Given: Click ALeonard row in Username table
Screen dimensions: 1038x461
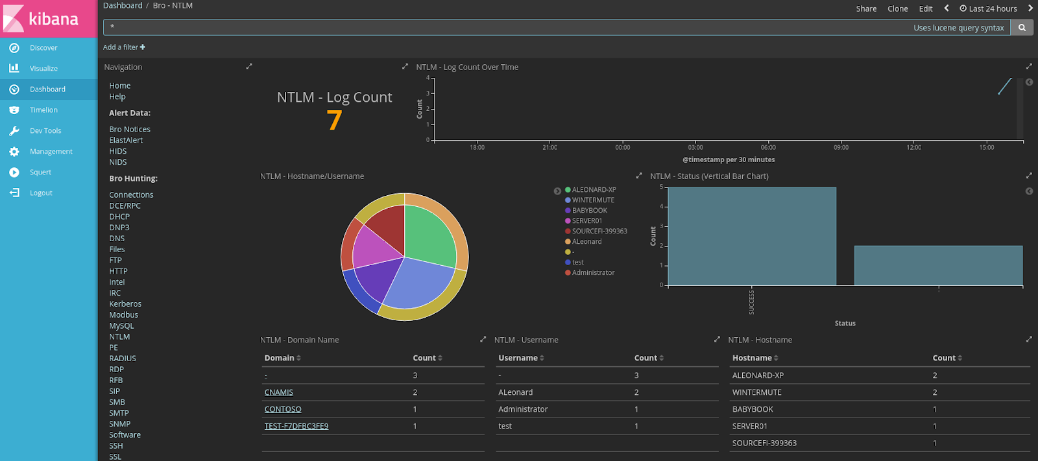Looking at the screenshot, I should point(607,392).
